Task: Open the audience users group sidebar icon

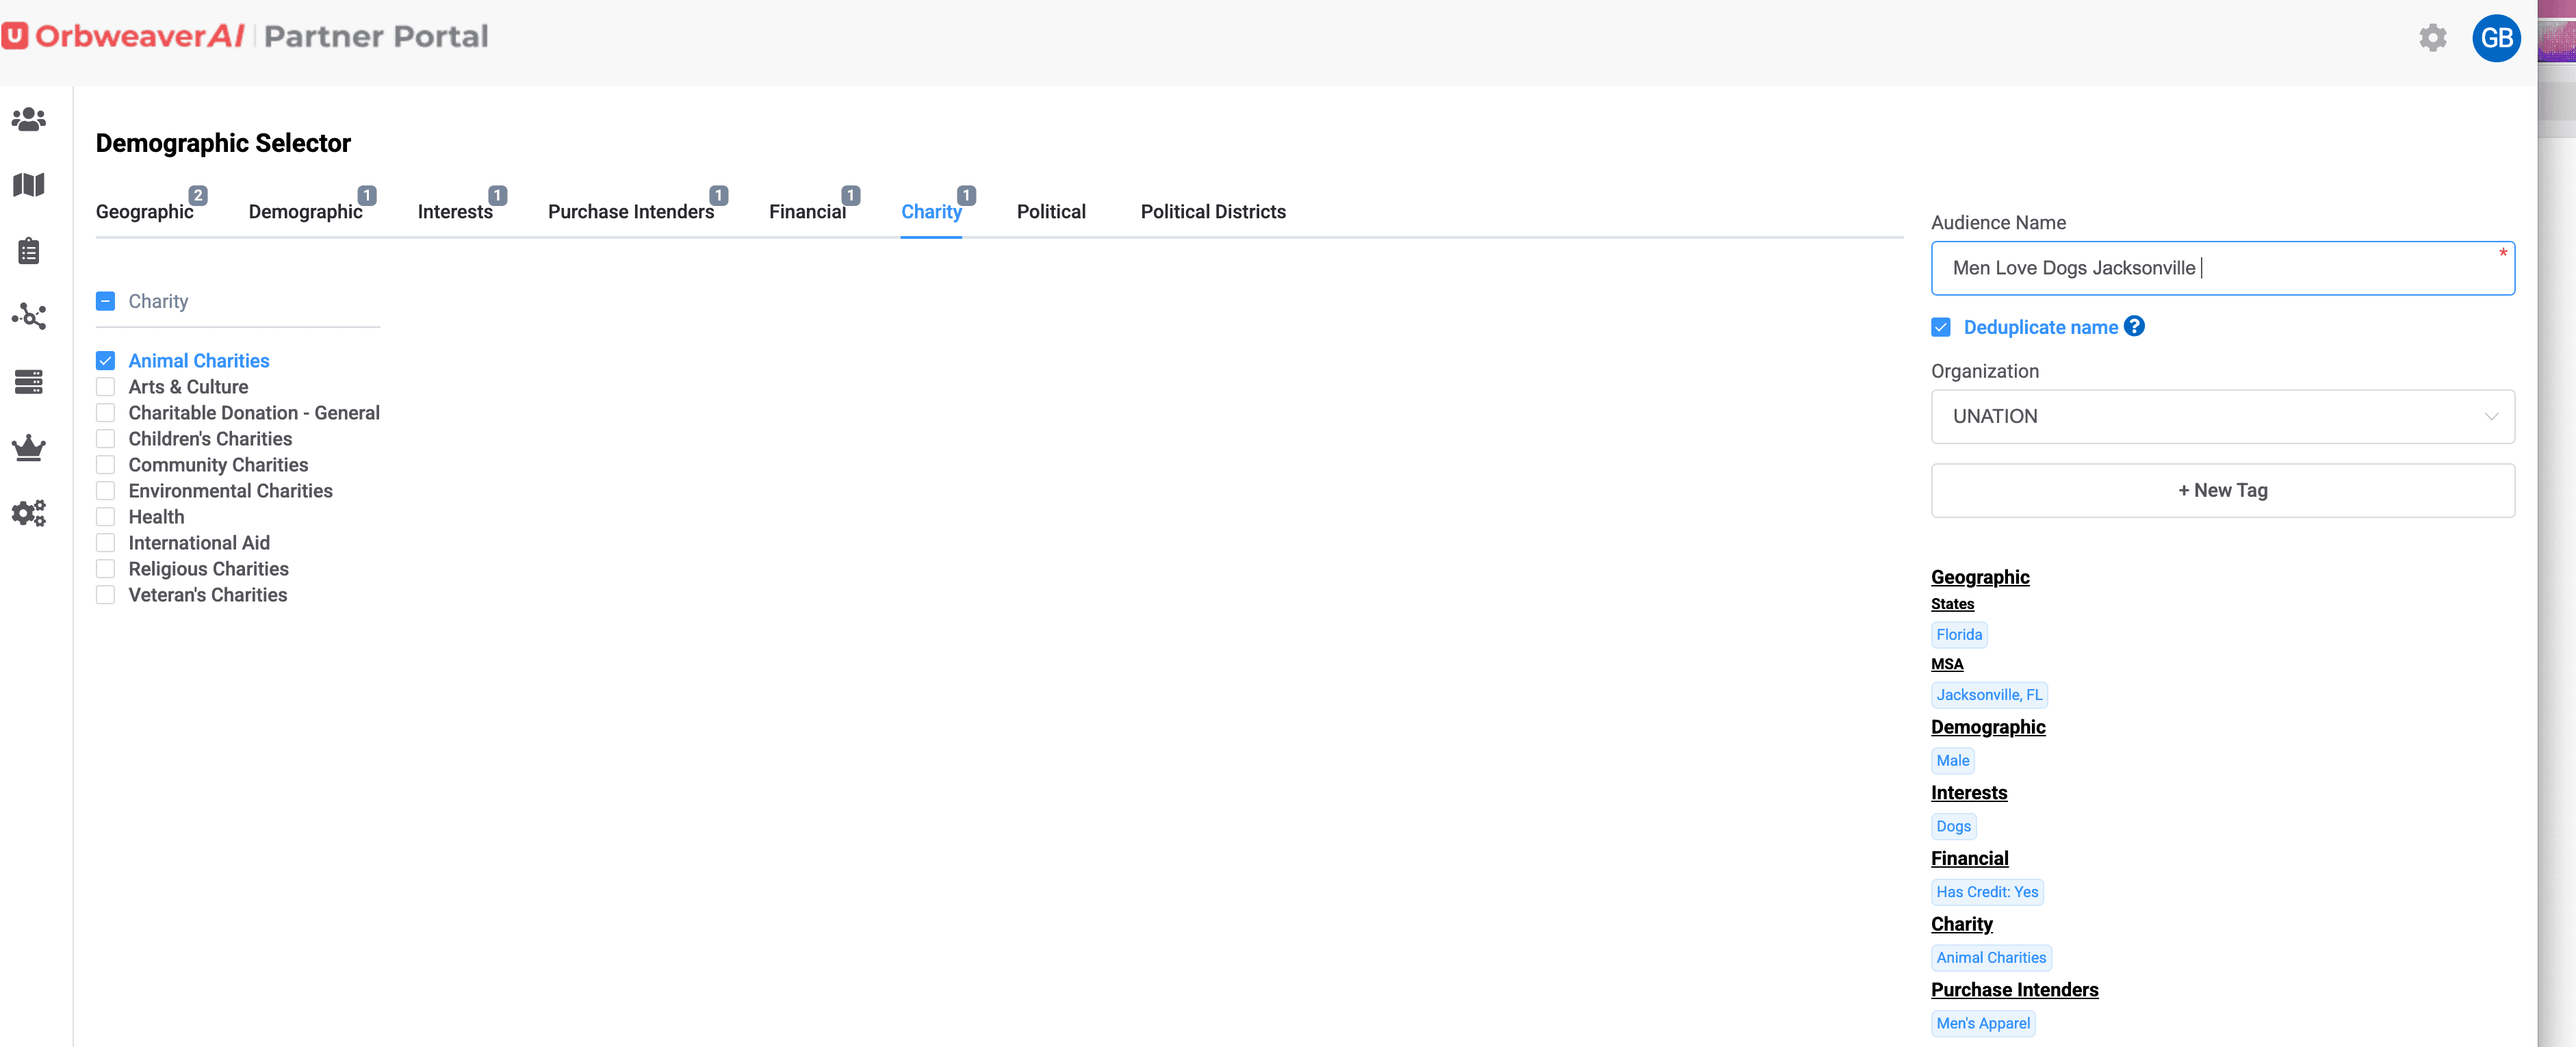Action: (28, 119)
